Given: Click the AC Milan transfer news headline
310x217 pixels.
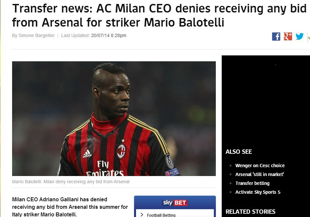Looking at the screenshot, I should click(x=159, y=15).
